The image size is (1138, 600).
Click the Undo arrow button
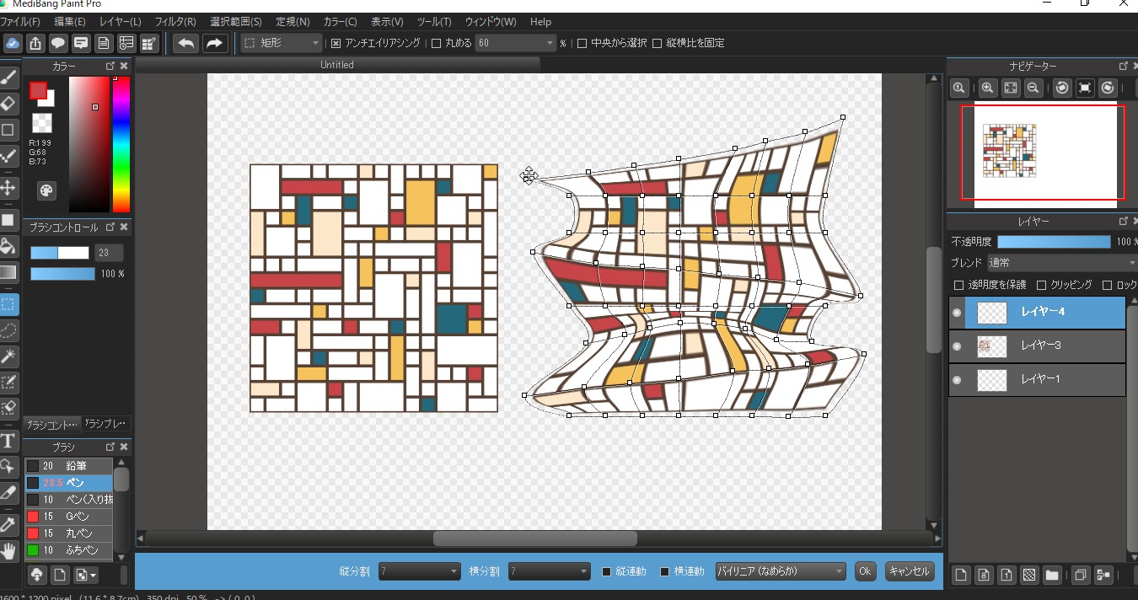(186, 43)
